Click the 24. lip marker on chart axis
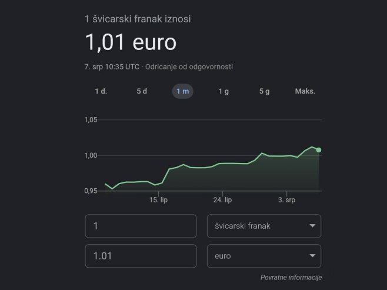The image size is (387, 290). point(223,200)
